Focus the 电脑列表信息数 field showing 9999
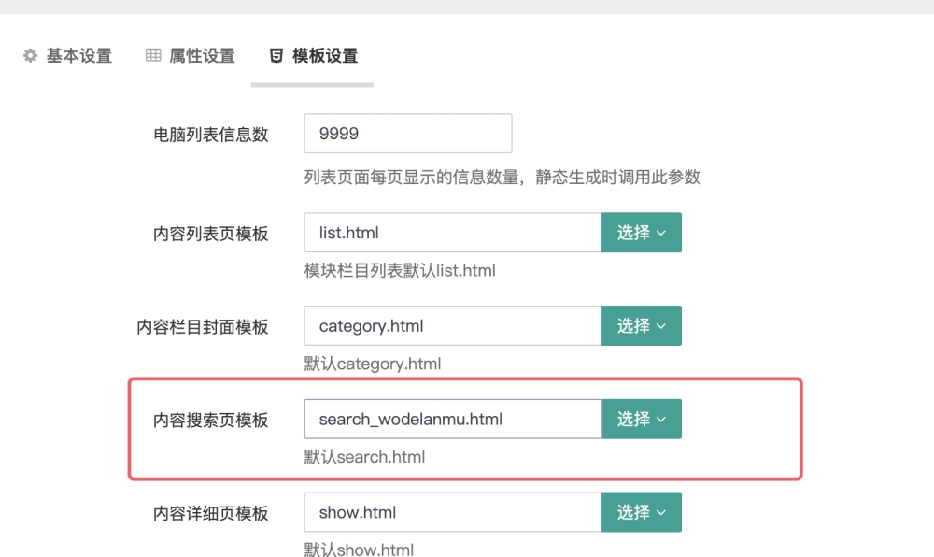This screenshot has width=934, height=557. click(408, 134)
